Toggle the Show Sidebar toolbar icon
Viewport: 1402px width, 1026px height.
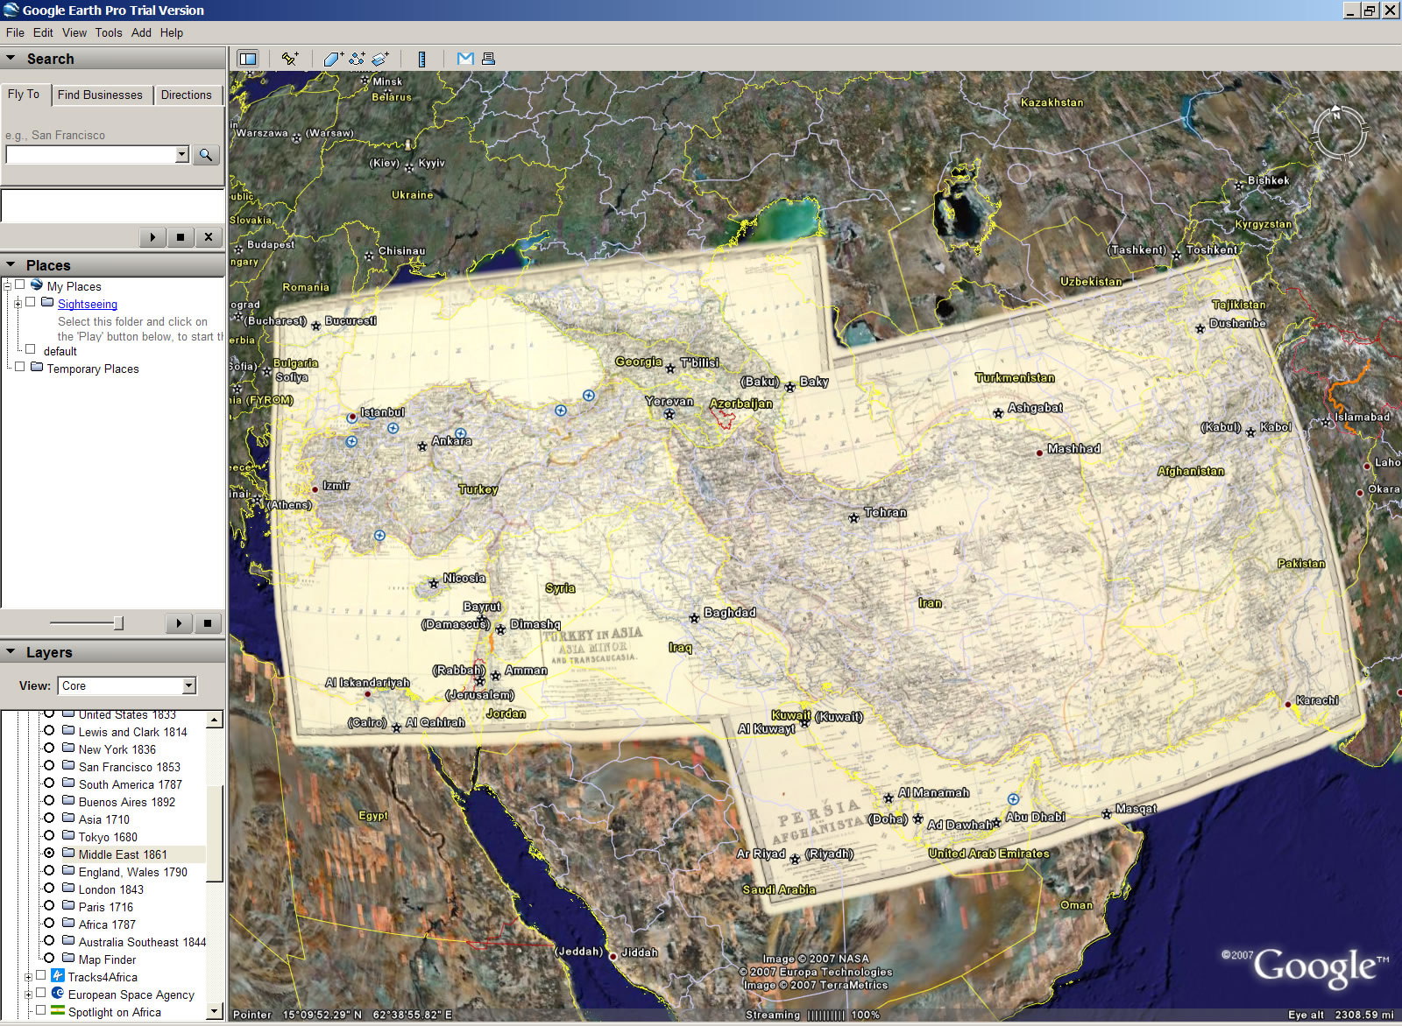point(247,59)
